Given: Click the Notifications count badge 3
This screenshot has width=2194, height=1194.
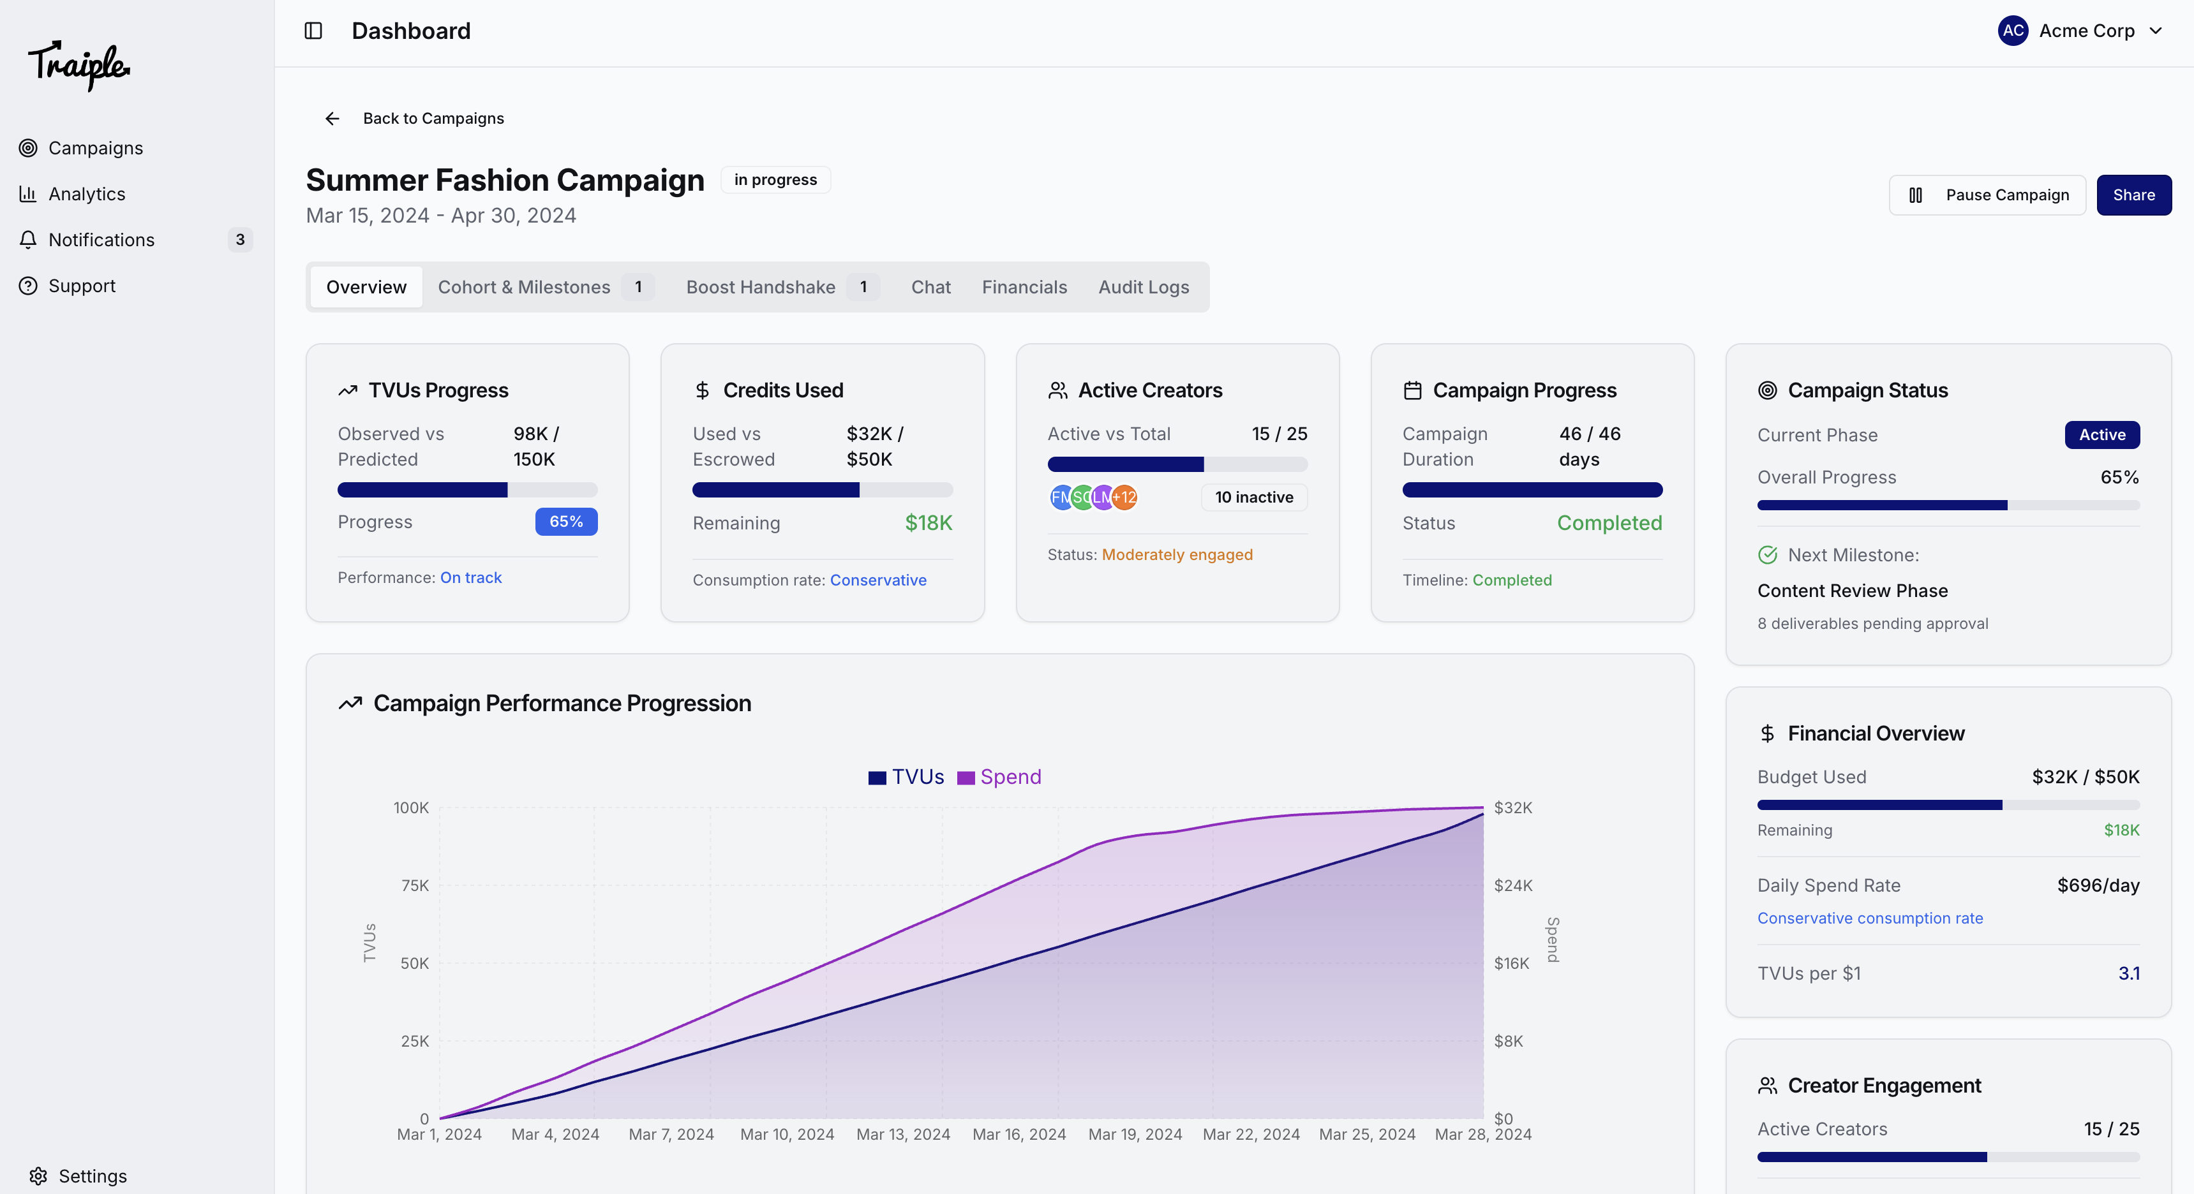Looking at the screenshot, I should (240, 240).
